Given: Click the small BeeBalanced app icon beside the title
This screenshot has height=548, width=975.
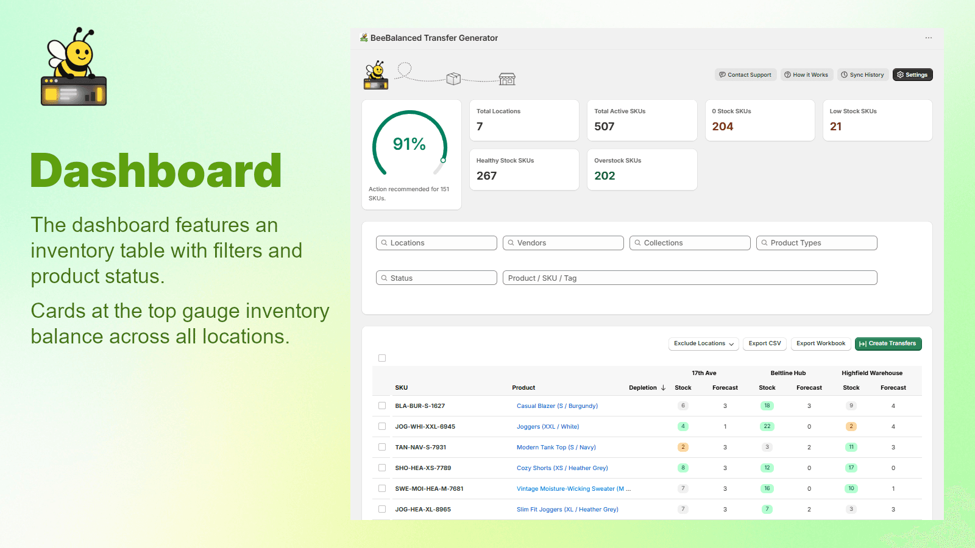Looking at the screenshot, I should tap(364, 38).
